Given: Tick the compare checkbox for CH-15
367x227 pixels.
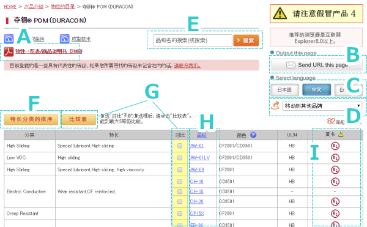Looking at the screenshot, I should [180, 192].
